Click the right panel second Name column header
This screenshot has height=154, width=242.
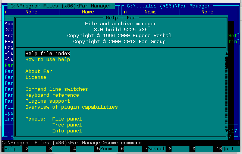click(207, 12)
